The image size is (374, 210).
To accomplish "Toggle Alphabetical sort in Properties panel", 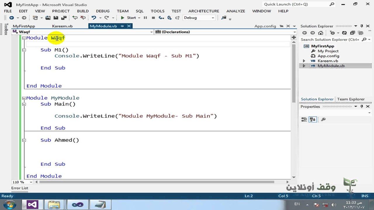I will click(x=313, y=119).
